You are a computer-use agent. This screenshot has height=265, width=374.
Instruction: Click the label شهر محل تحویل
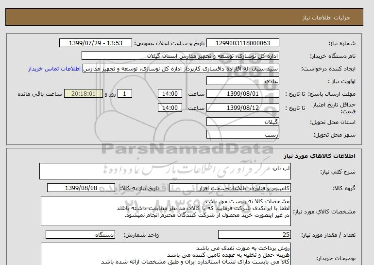pyautogui.click(x=334, y=135)
